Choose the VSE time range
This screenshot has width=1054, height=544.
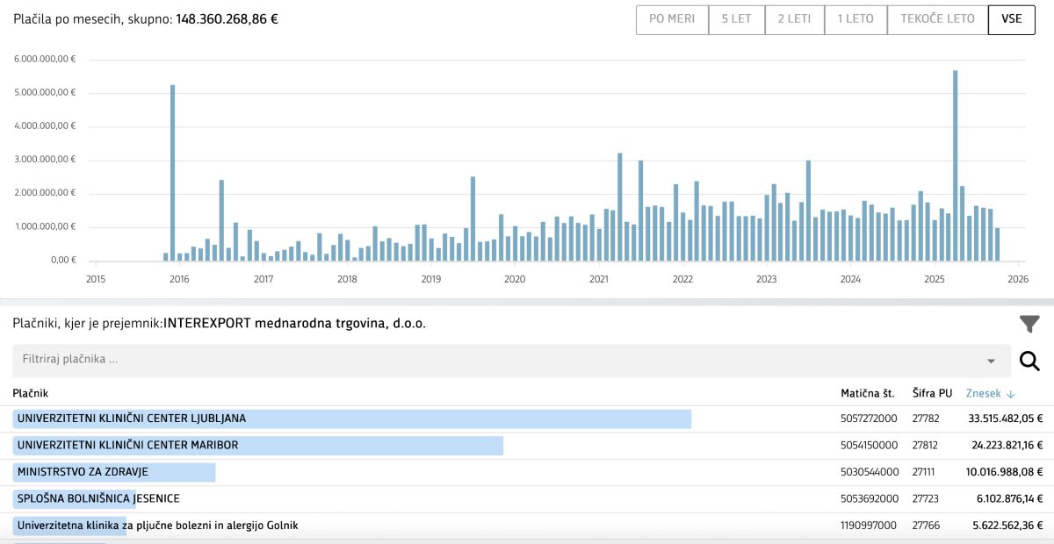click(x=1011, y=19)
